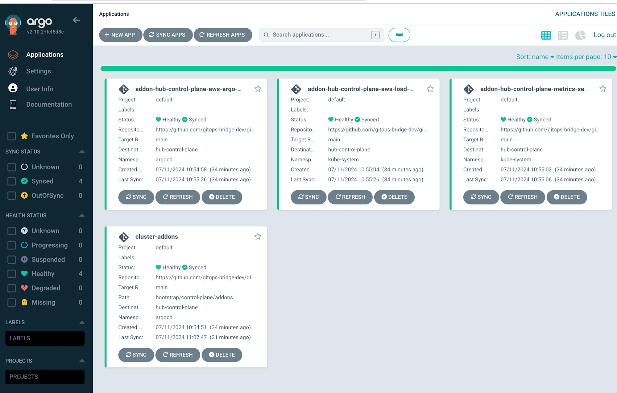The height and width of the screenshot is (393, 617).
Task: Click the refresh icon on addon-hub-control-plane-aws-argo
Action: [x=178, y=197]
